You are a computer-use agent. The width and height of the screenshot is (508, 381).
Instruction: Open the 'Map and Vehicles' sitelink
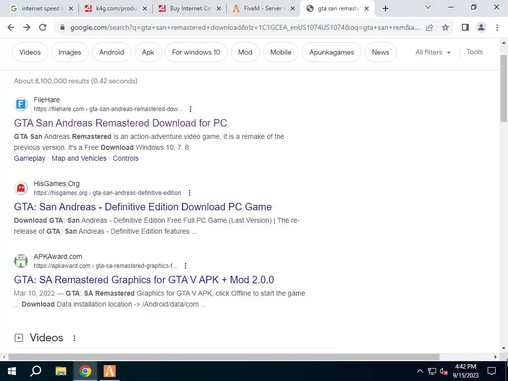point(79,158)
